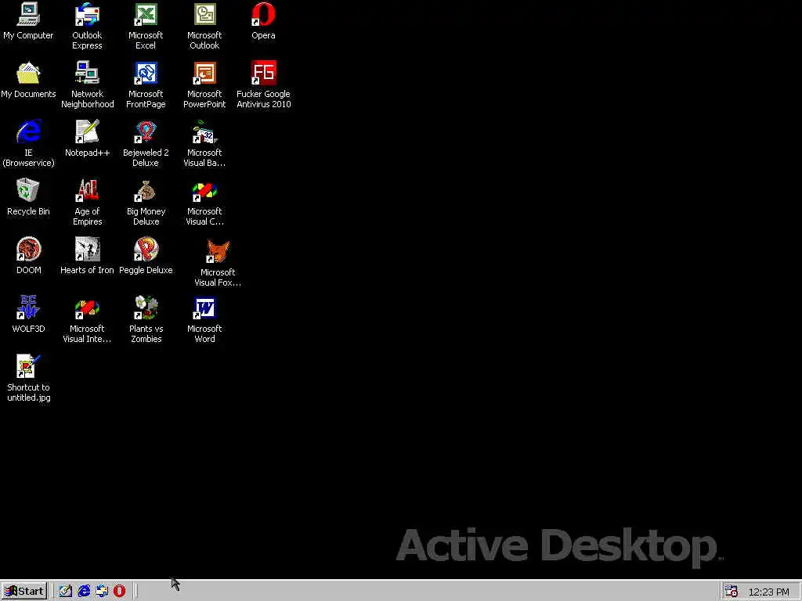This screenshot has width=802, height=601.
Task: Launch Internet Explorer from Quick Launch
Action: tap(84, 592)
